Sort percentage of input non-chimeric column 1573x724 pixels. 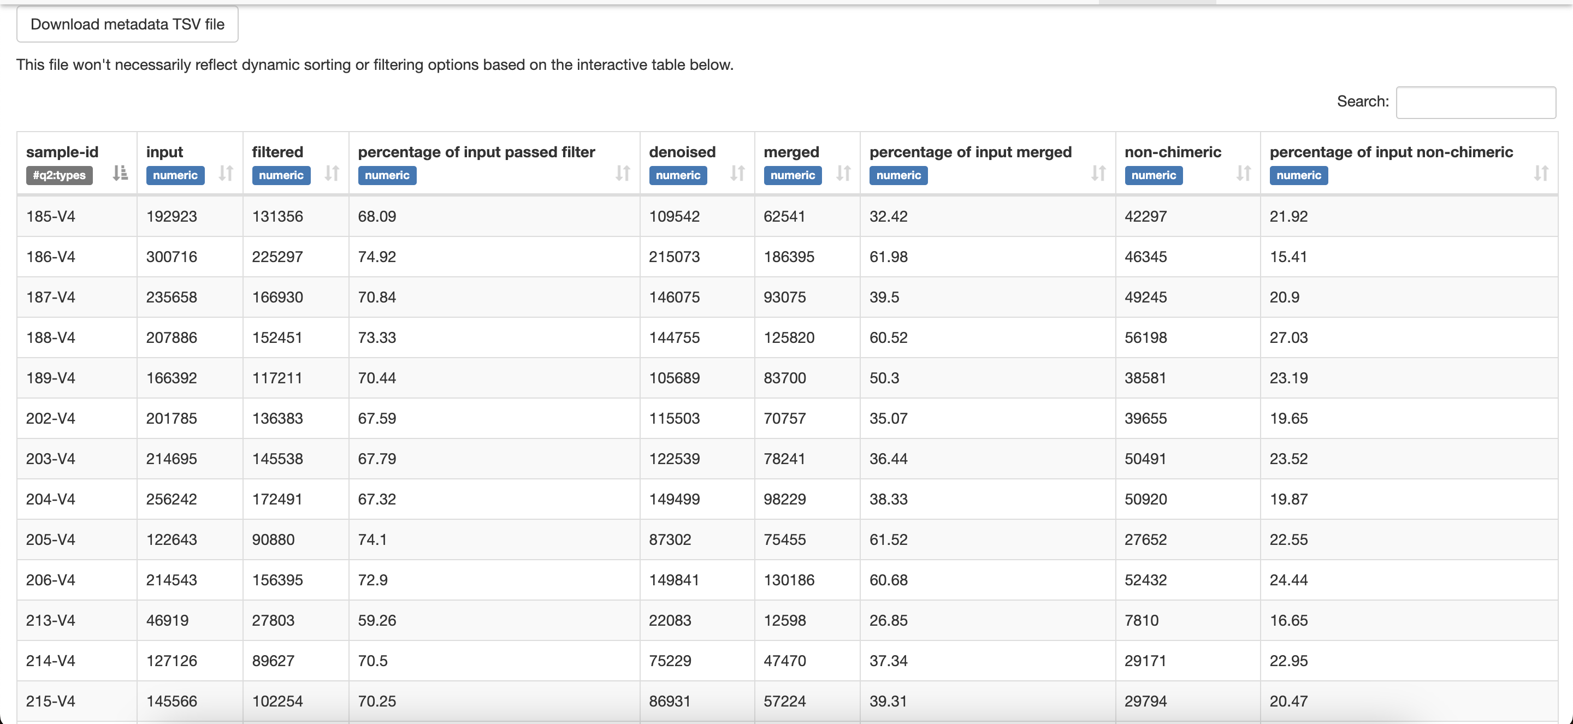pyautogui.click(x=1541, y=174)
